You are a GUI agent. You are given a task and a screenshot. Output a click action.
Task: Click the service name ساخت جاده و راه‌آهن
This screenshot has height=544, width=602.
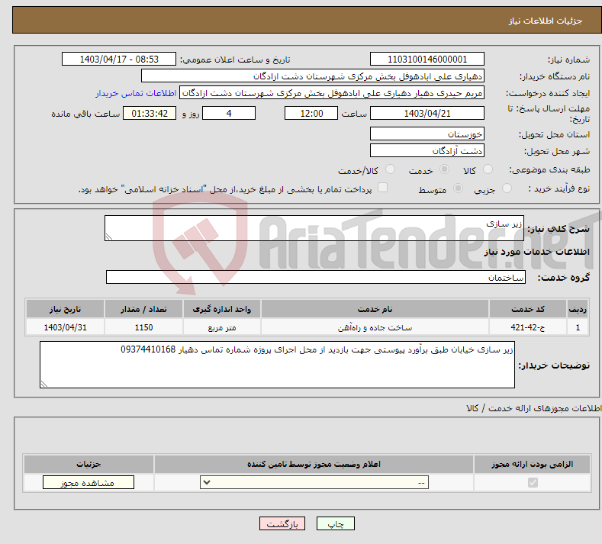(x=375, y=327)
